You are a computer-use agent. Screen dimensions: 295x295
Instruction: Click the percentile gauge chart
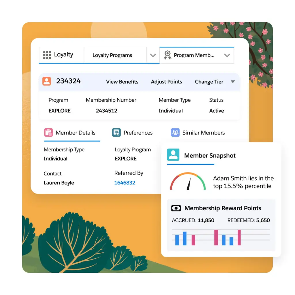188,181
